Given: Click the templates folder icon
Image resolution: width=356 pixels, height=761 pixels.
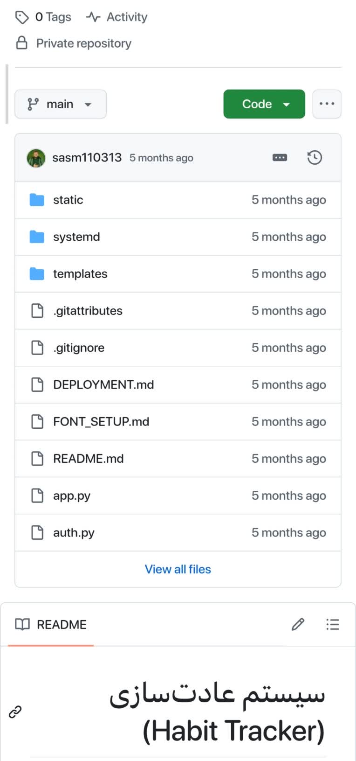Looking at the screenshot, I should pos(37,274).
